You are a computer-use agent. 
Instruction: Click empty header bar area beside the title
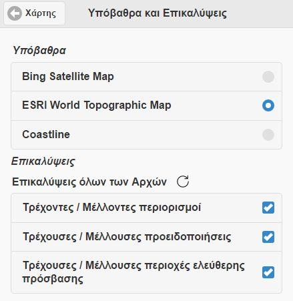point(259,13)
